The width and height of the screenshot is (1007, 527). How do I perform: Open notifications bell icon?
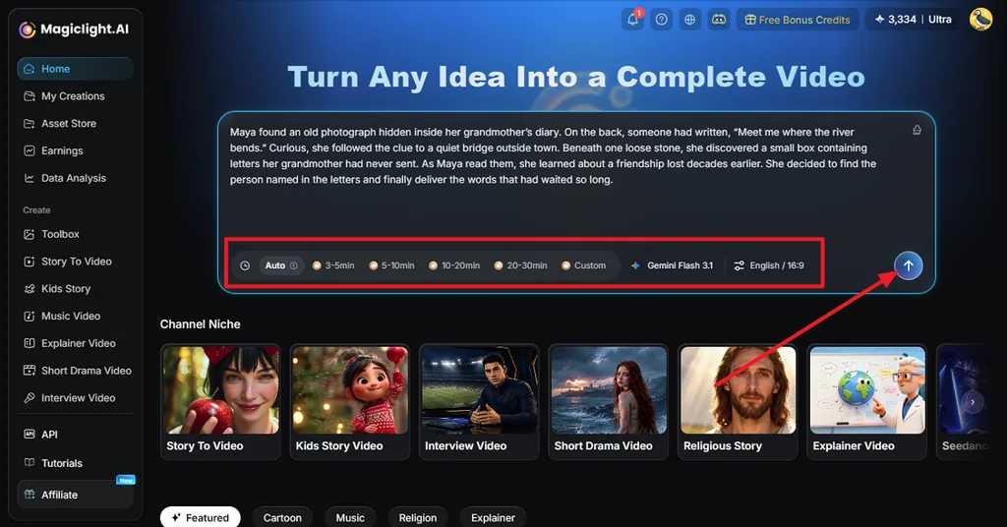pyautogui.click(x=632, y=20)
